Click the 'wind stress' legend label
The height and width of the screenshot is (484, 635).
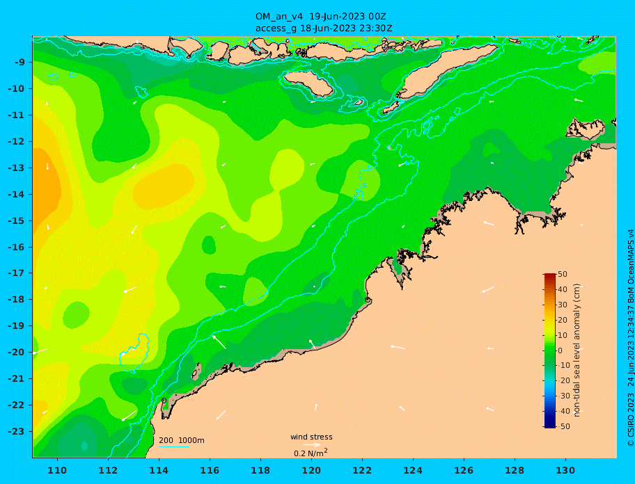(311, 437)
